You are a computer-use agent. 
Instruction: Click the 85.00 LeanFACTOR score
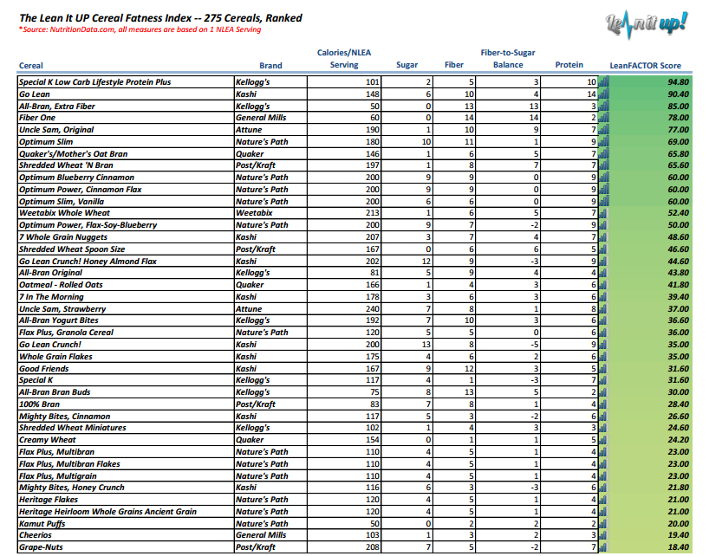679,107
